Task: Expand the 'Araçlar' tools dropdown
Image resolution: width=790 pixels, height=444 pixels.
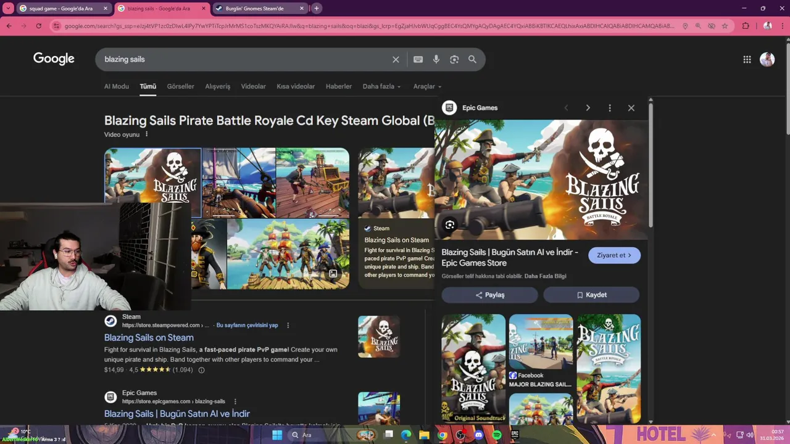Action: click(x=427, y=86)
